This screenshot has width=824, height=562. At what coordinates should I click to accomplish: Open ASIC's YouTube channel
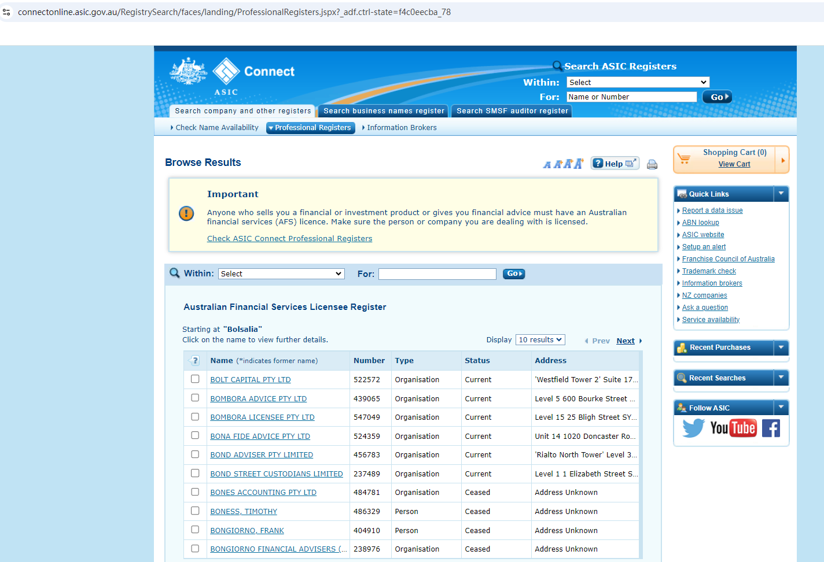[733, 428]
